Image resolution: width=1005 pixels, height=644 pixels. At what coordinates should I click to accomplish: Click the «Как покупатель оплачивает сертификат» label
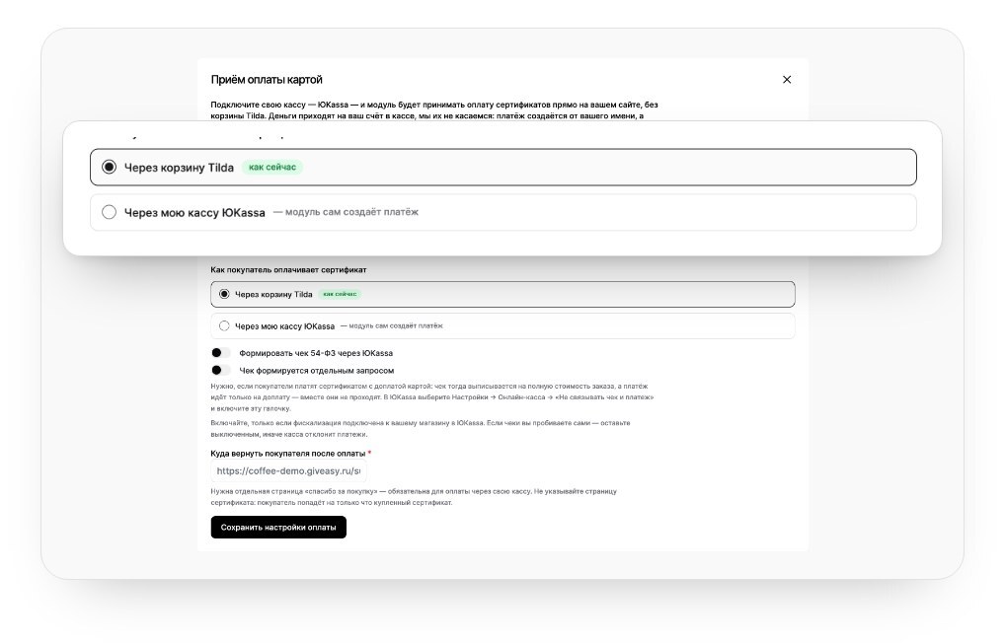point(288,269)
